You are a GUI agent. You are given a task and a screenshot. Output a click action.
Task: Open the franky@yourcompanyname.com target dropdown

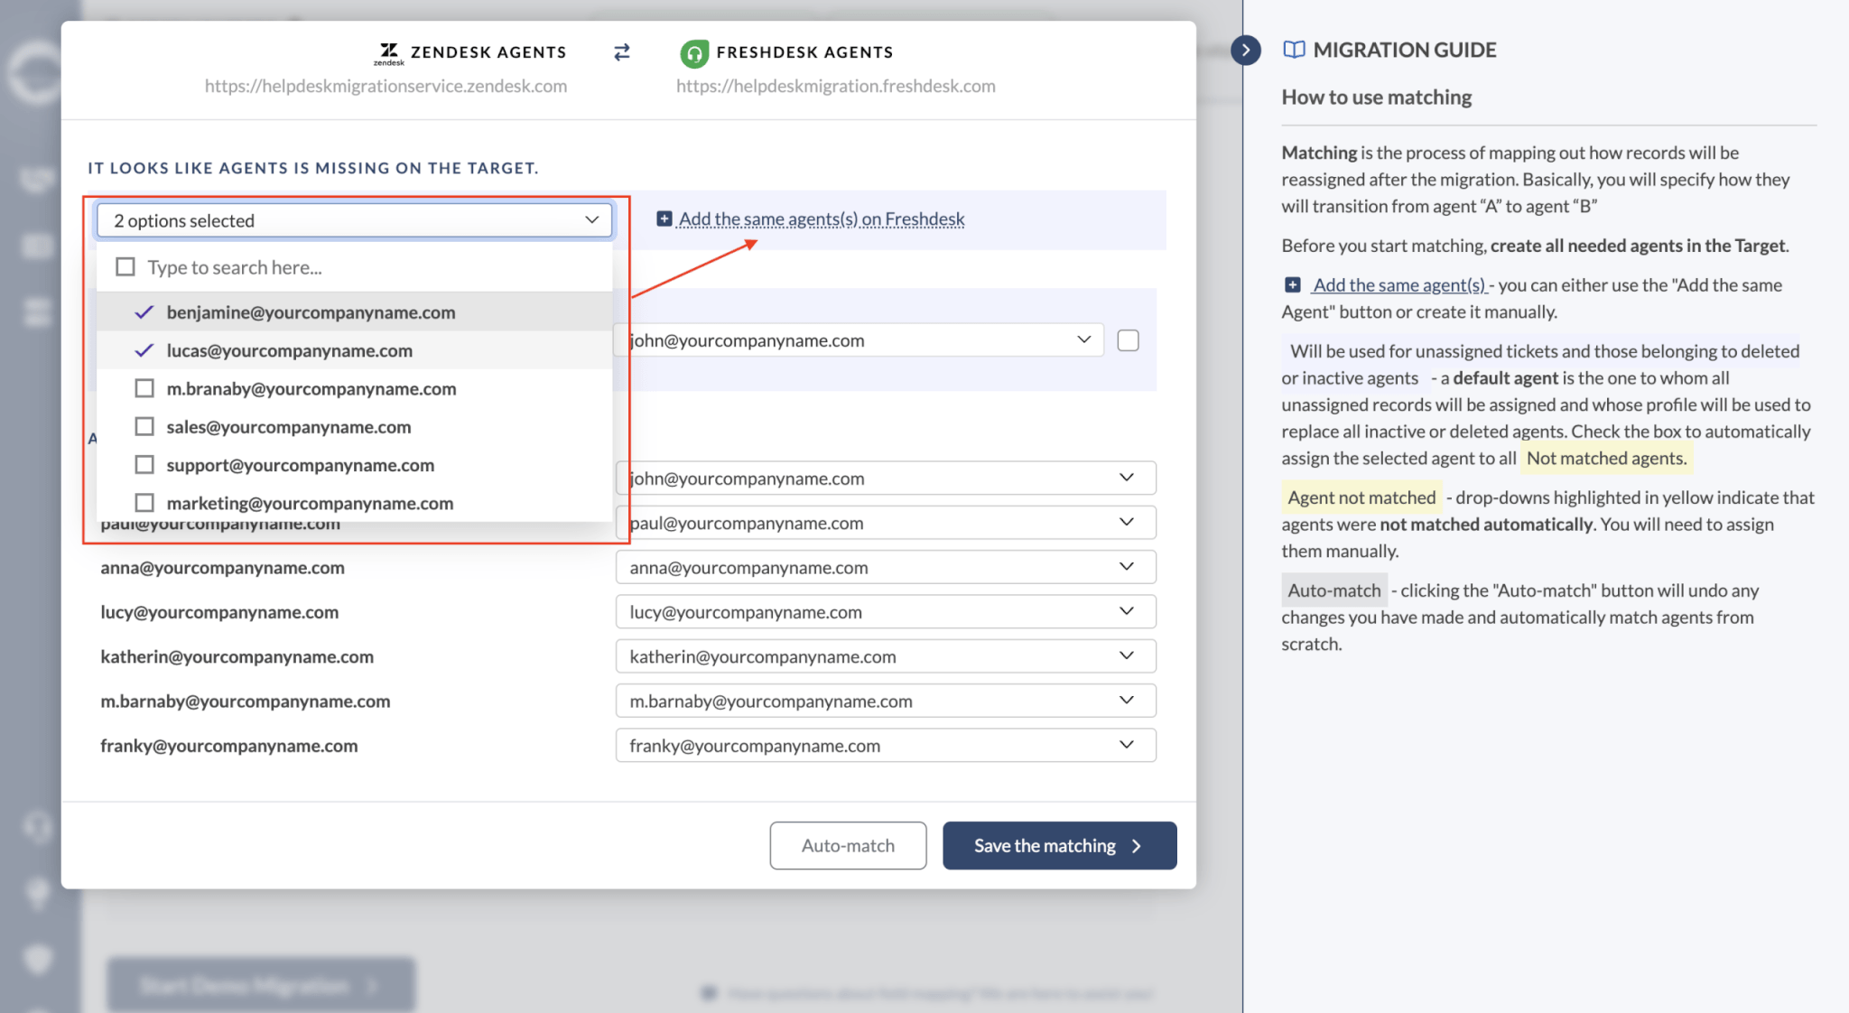click(x=886, y=745)
